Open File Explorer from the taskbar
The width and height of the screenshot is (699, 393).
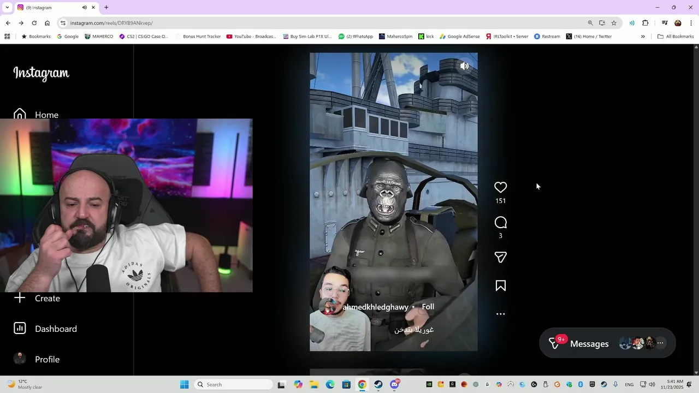(x=314, y=384)
